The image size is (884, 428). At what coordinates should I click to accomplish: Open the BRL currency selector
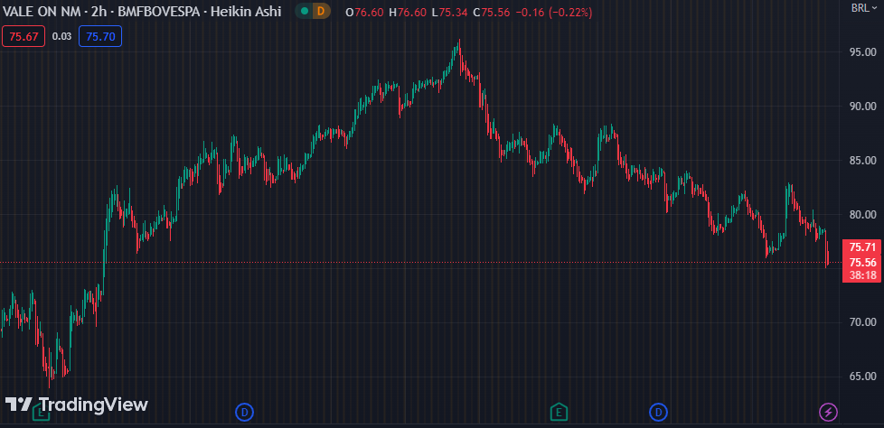pyautogui.click(x=865, y=8)
